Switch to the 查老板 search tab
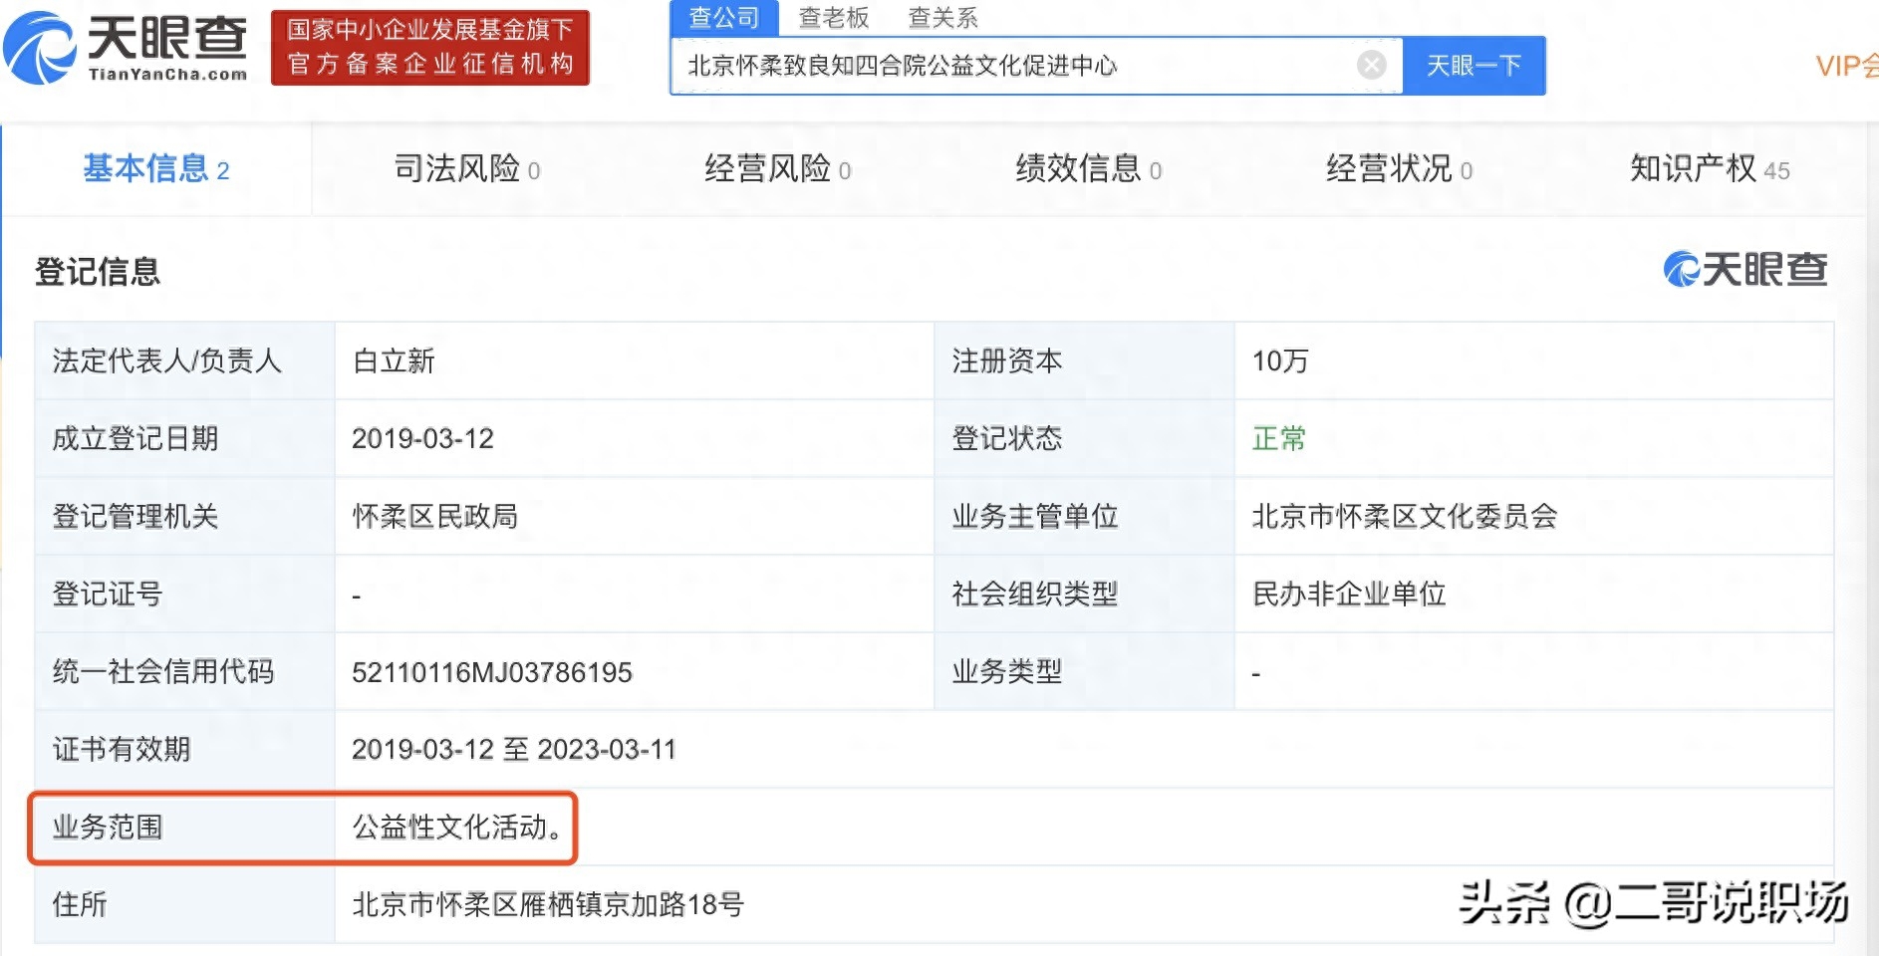This screenshot has height=956, width=1879. point(834,18)
